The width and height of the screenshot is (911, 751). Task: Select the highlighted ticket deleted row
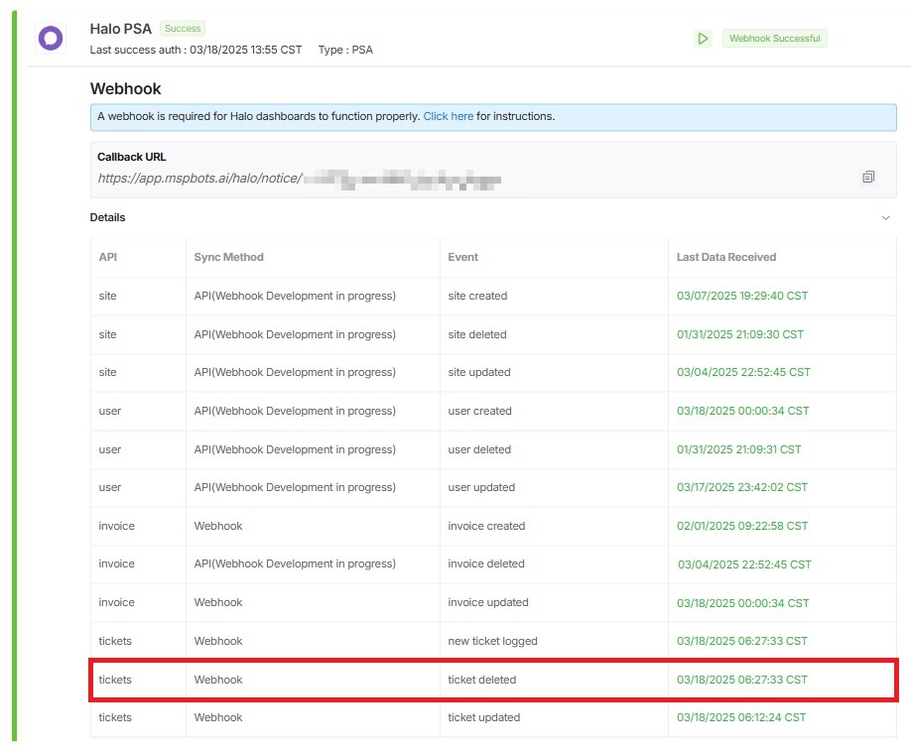click(493, 680)
